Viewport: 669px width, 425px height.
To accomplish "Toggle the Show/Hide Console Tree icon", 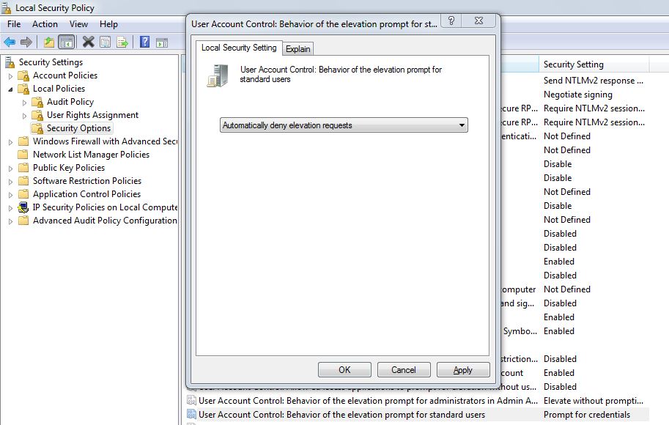I will tap(67, 42).
